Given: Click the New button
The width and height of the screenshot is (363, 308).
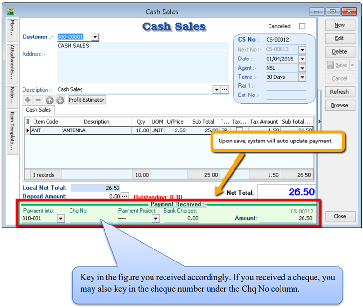Looking at the screenshot, I should pos(340,25).
